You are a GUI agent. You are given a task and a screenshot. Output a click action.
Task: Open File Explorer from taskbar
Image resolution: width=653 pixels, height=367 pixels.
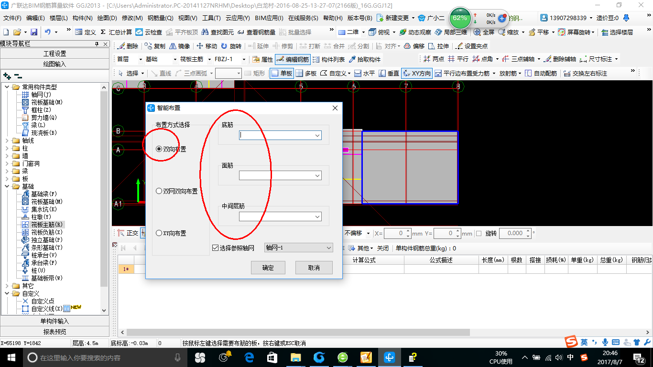click(x=295, y=357)
